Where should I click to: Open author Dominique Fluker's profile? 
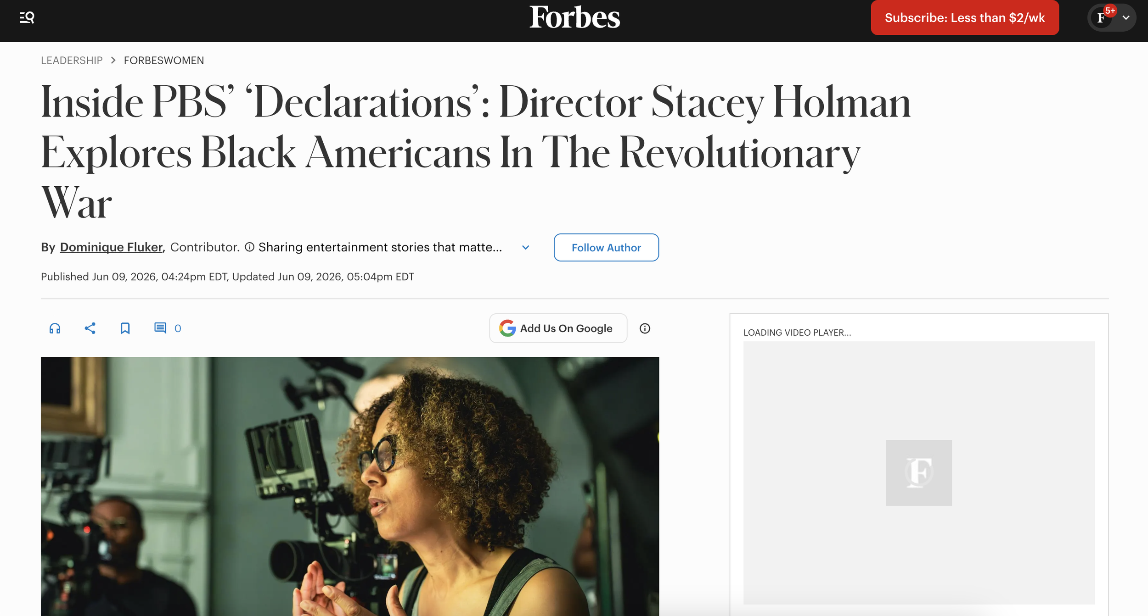(111, 247)
